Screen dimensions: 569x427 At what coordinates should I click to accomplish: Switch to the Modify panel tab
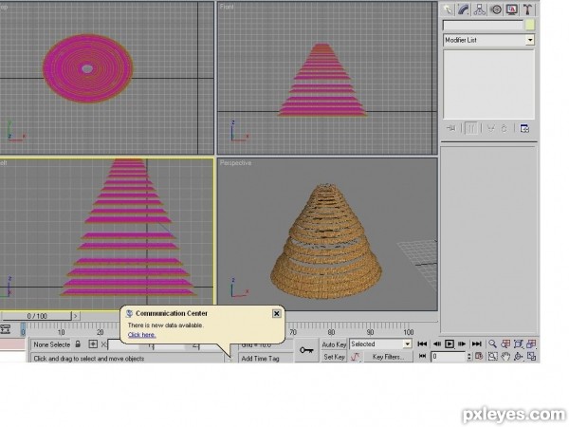(x=464, y=9)
